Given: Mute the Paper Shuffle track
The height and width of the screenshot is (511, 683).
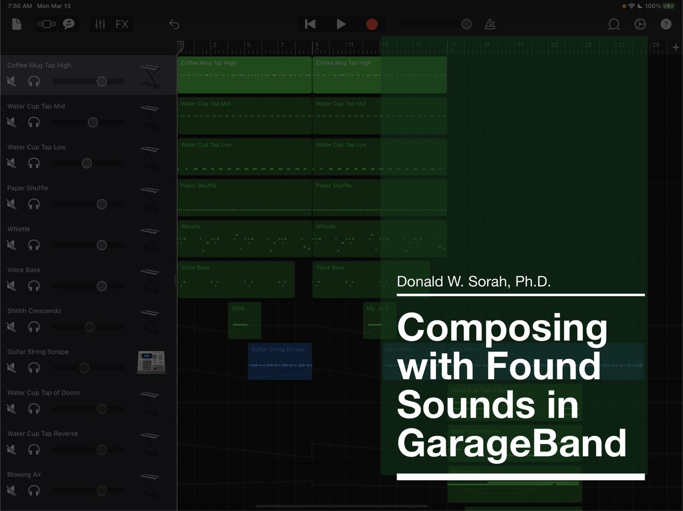Looking at the screenshot, I should [x=11, y=204].
